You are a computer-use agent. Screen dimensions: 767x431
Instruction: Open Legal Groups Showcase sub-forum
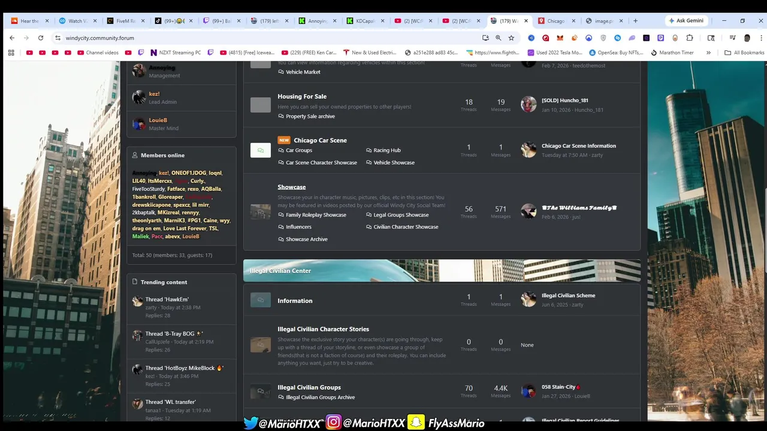click(401, 215)
